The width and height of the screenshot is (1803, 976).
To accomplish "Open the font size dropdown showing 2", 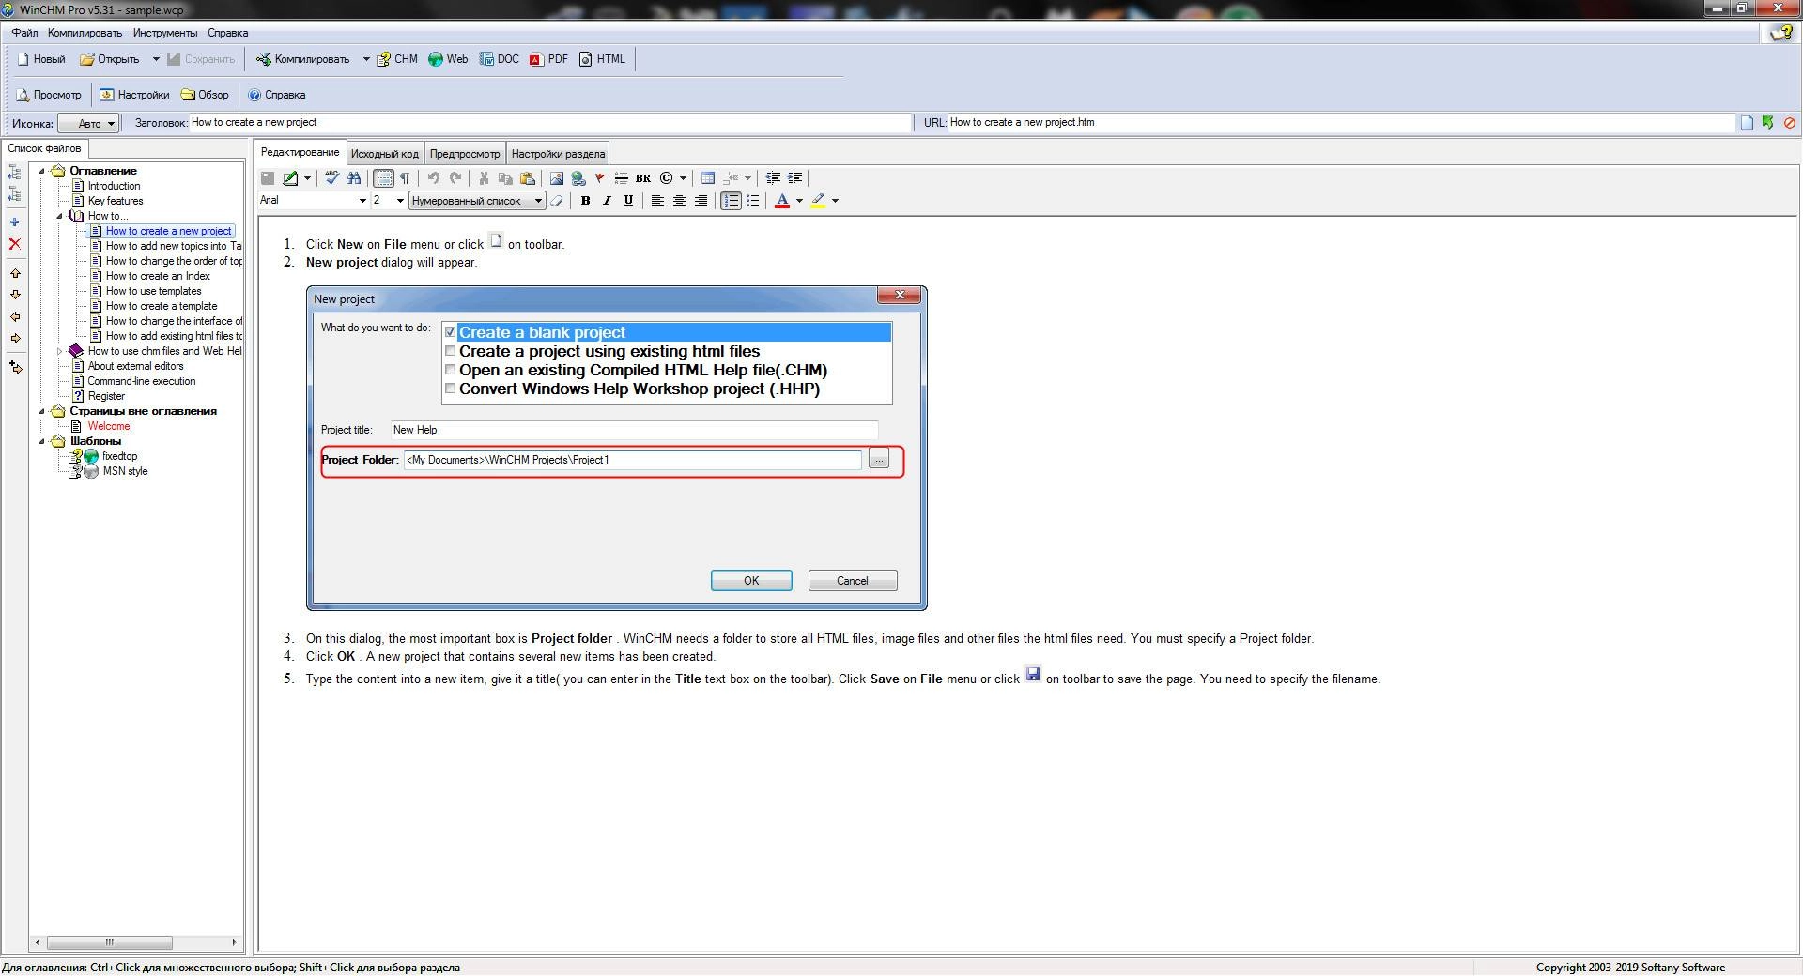I will tap(400, 200).
